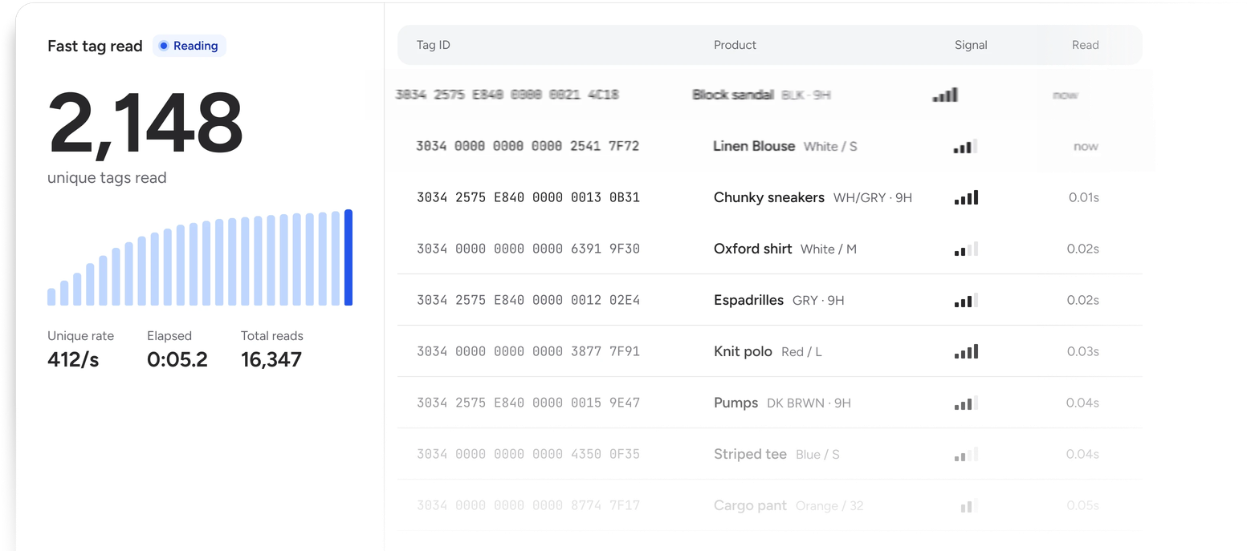Click the shortest first chart bar
This screenshot has width=1251, height=551.
(x=51, y=297)
